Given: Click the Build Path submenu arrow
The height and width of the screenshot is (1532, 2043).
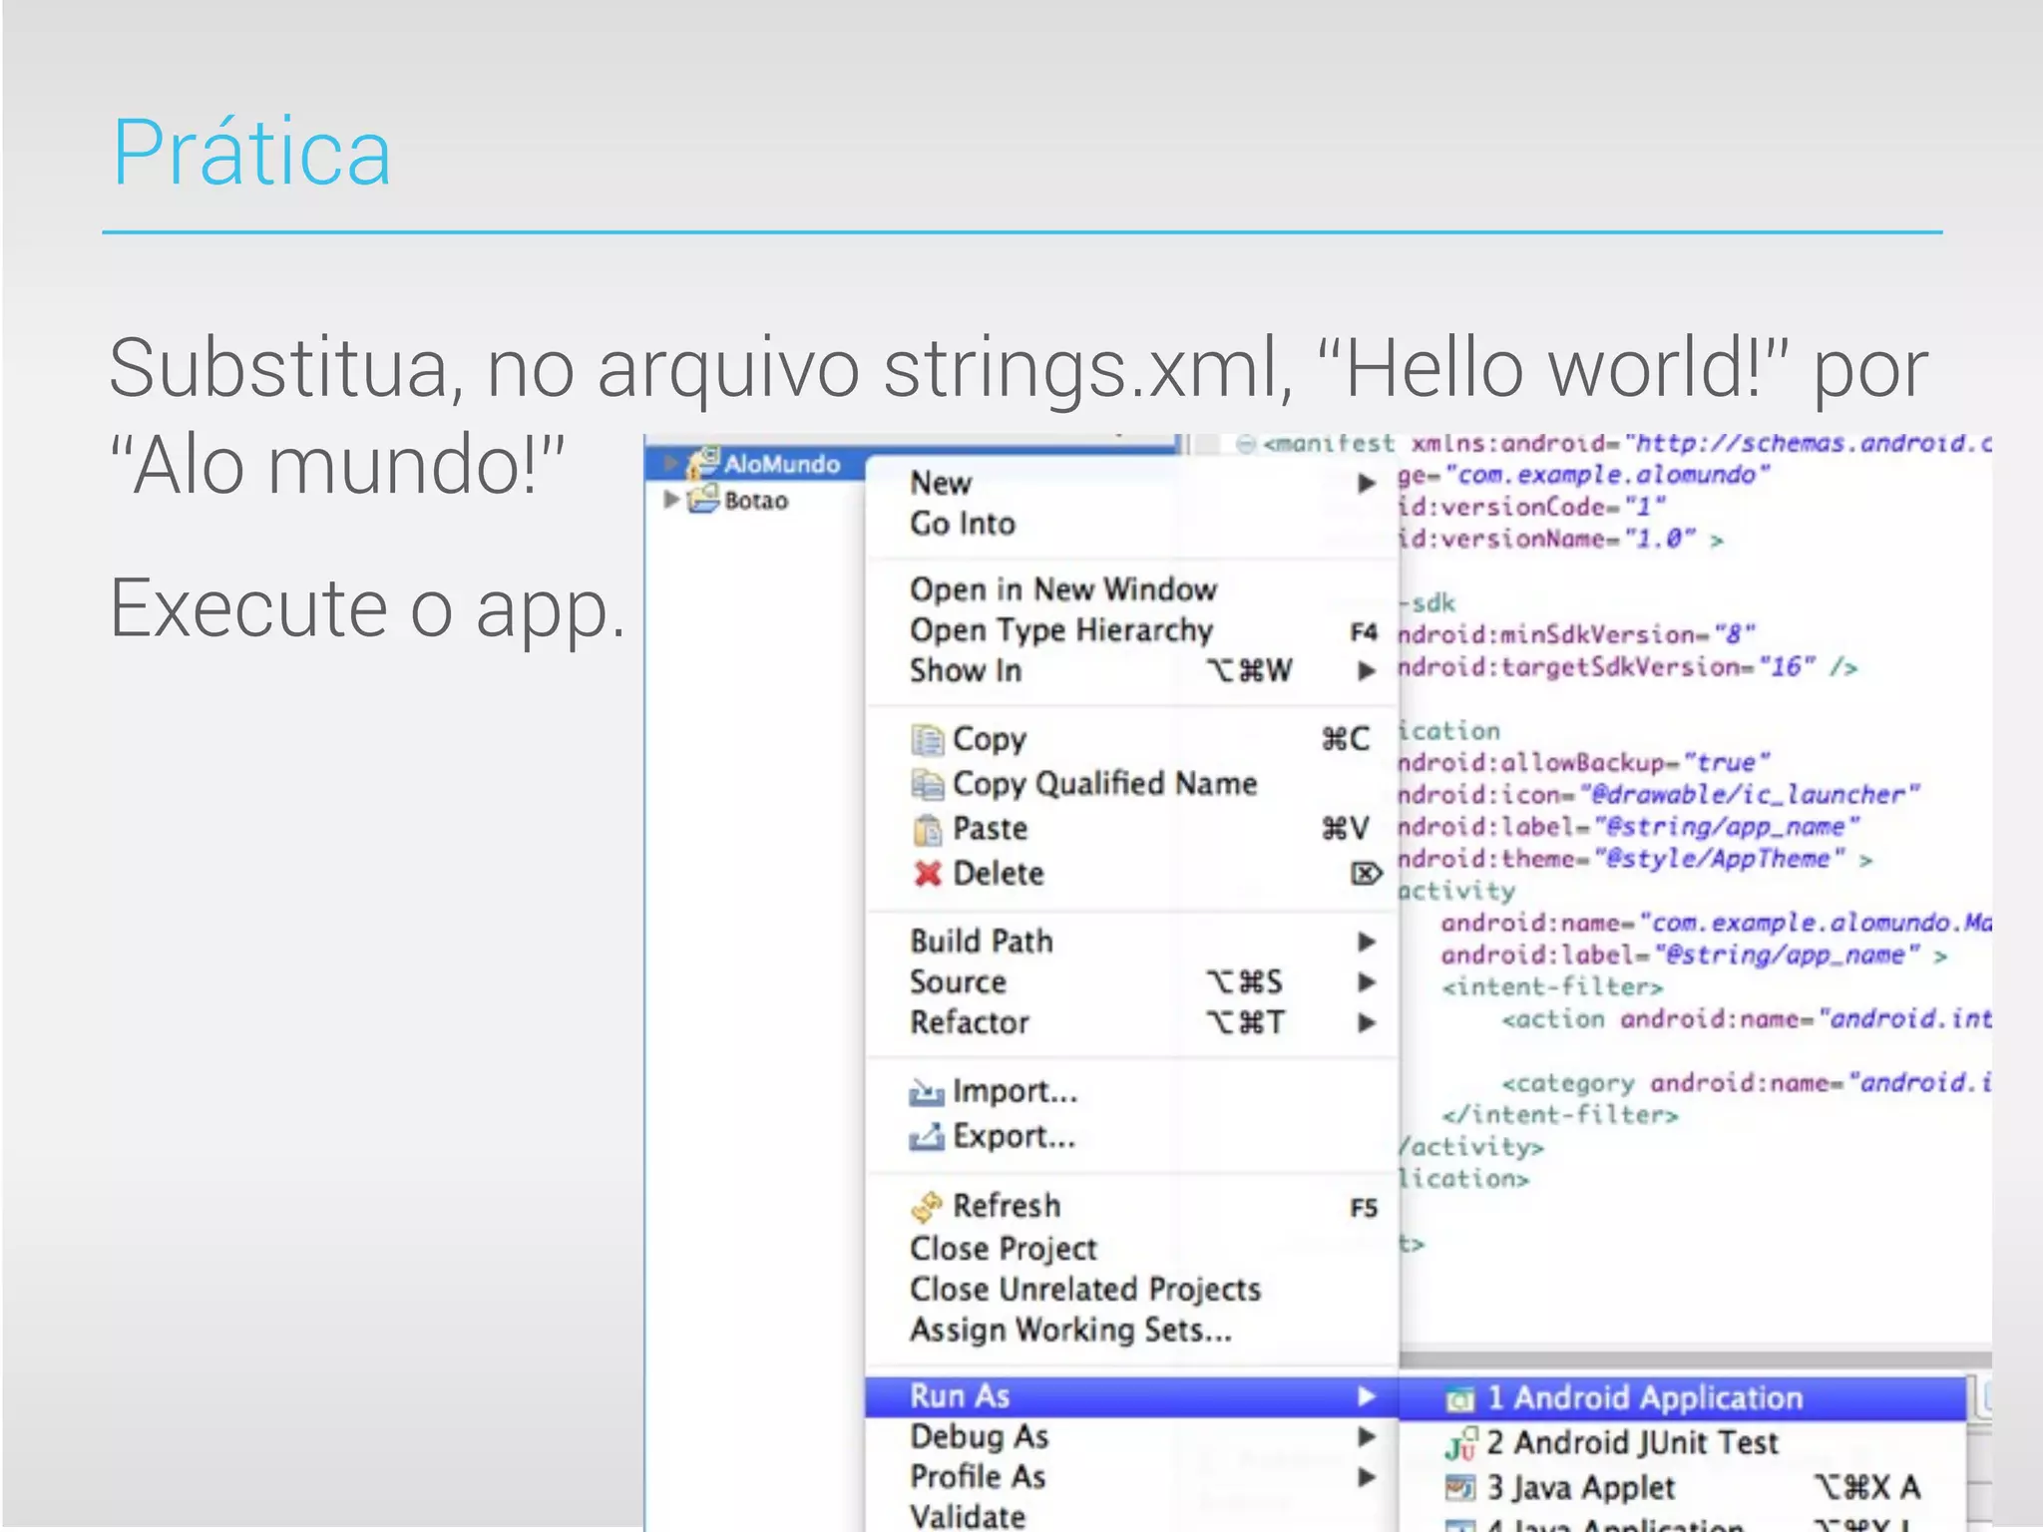Looking at the screenshot, I should coord(1367,943).
